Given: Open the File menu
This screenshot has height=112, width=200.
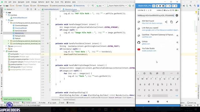Looking at the screenshot, I should pyautogui.click(x=6, y=2).
